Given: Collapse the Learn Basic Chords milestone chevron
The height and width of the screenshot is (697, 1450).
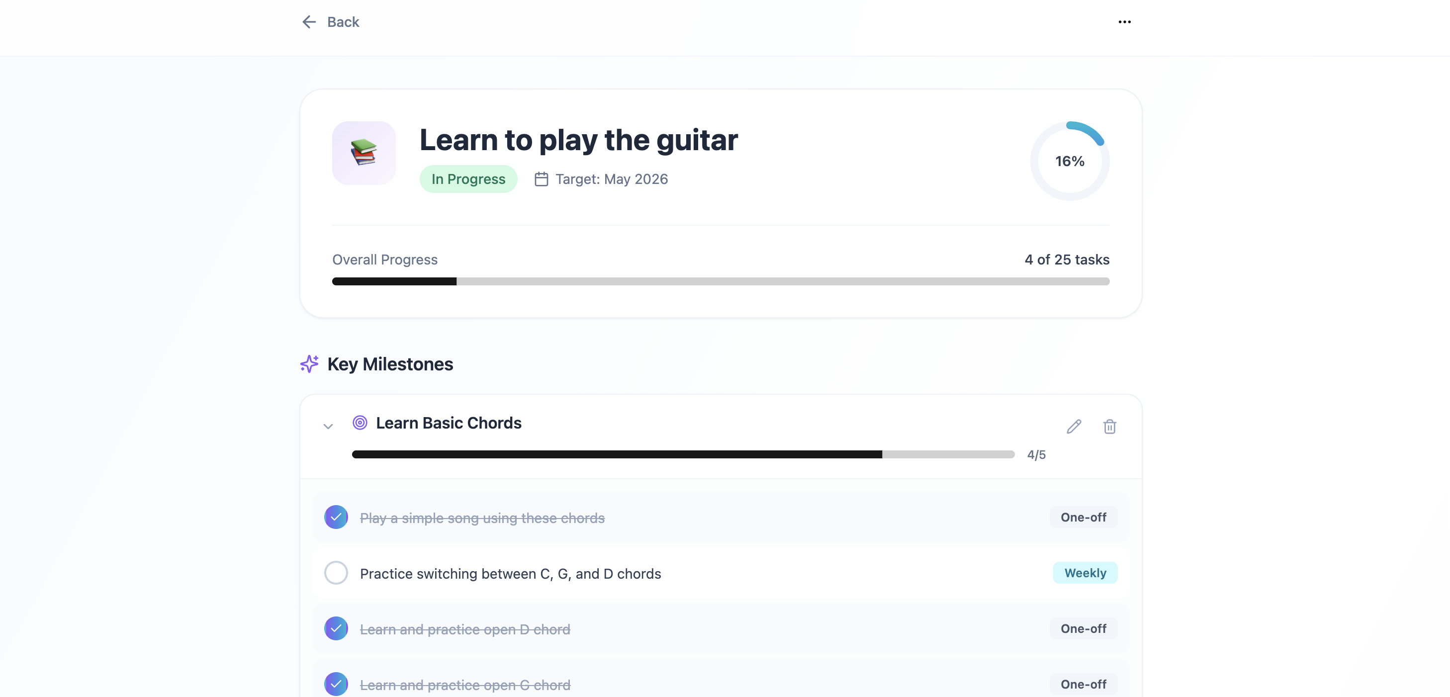Looking at the screenshot, I should point(328,427).
